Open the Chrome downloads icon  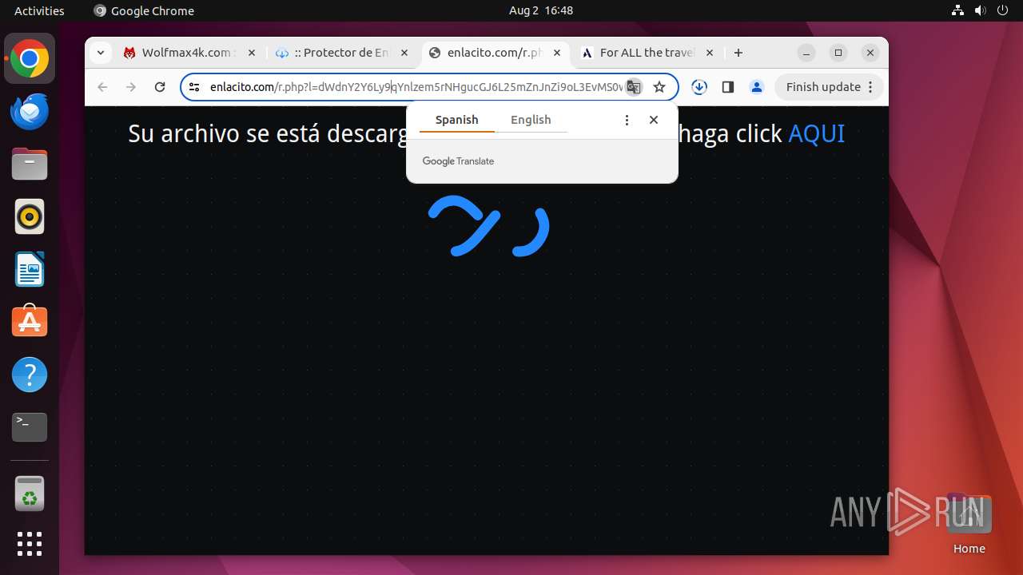pos(699,87)
